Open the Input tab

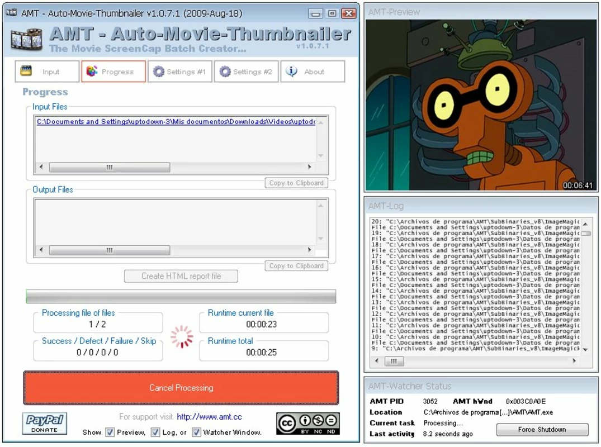coord(47,72)
